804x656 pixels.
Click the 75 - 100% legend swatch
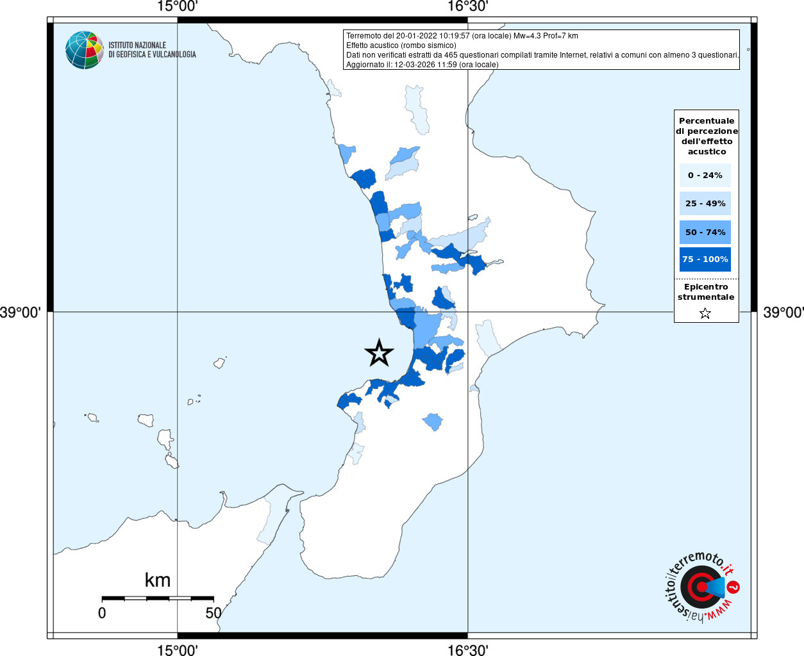pyautogui.click(x=705, y=259)
